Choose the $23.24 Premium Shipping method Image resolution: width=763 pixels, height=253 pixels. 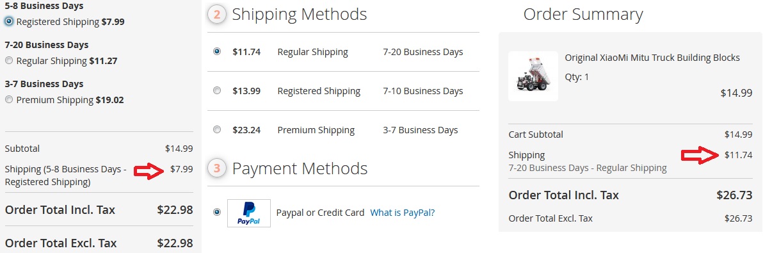coord(217,129)
